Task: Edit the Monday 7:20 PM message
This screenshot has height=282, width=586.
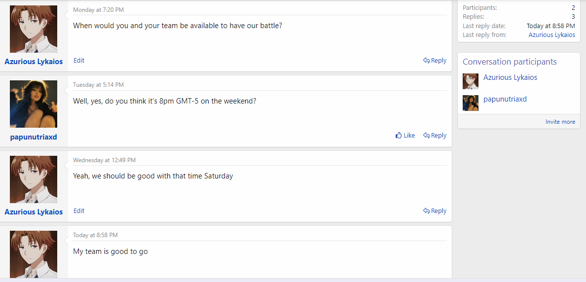Action: [79, 61]
